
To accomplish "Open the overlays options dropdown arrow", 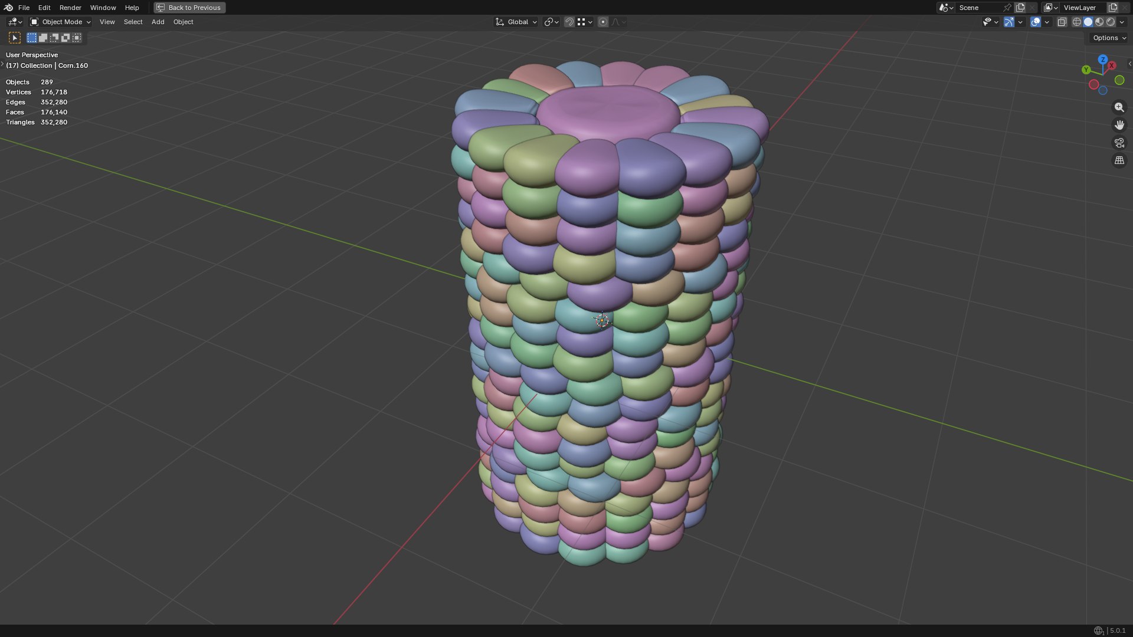I will (1047, 22).
